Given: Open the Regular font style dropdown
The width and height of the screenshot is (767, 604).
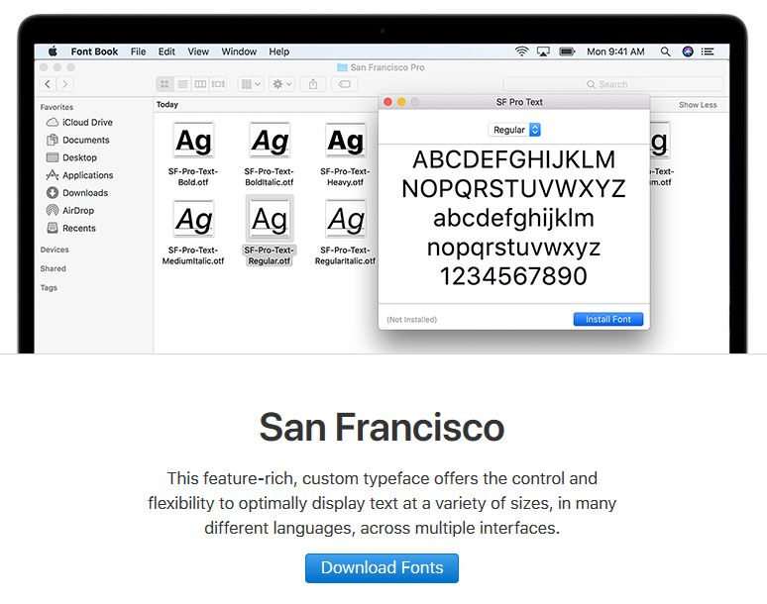Looking at the screenshot, I should 514,130.
